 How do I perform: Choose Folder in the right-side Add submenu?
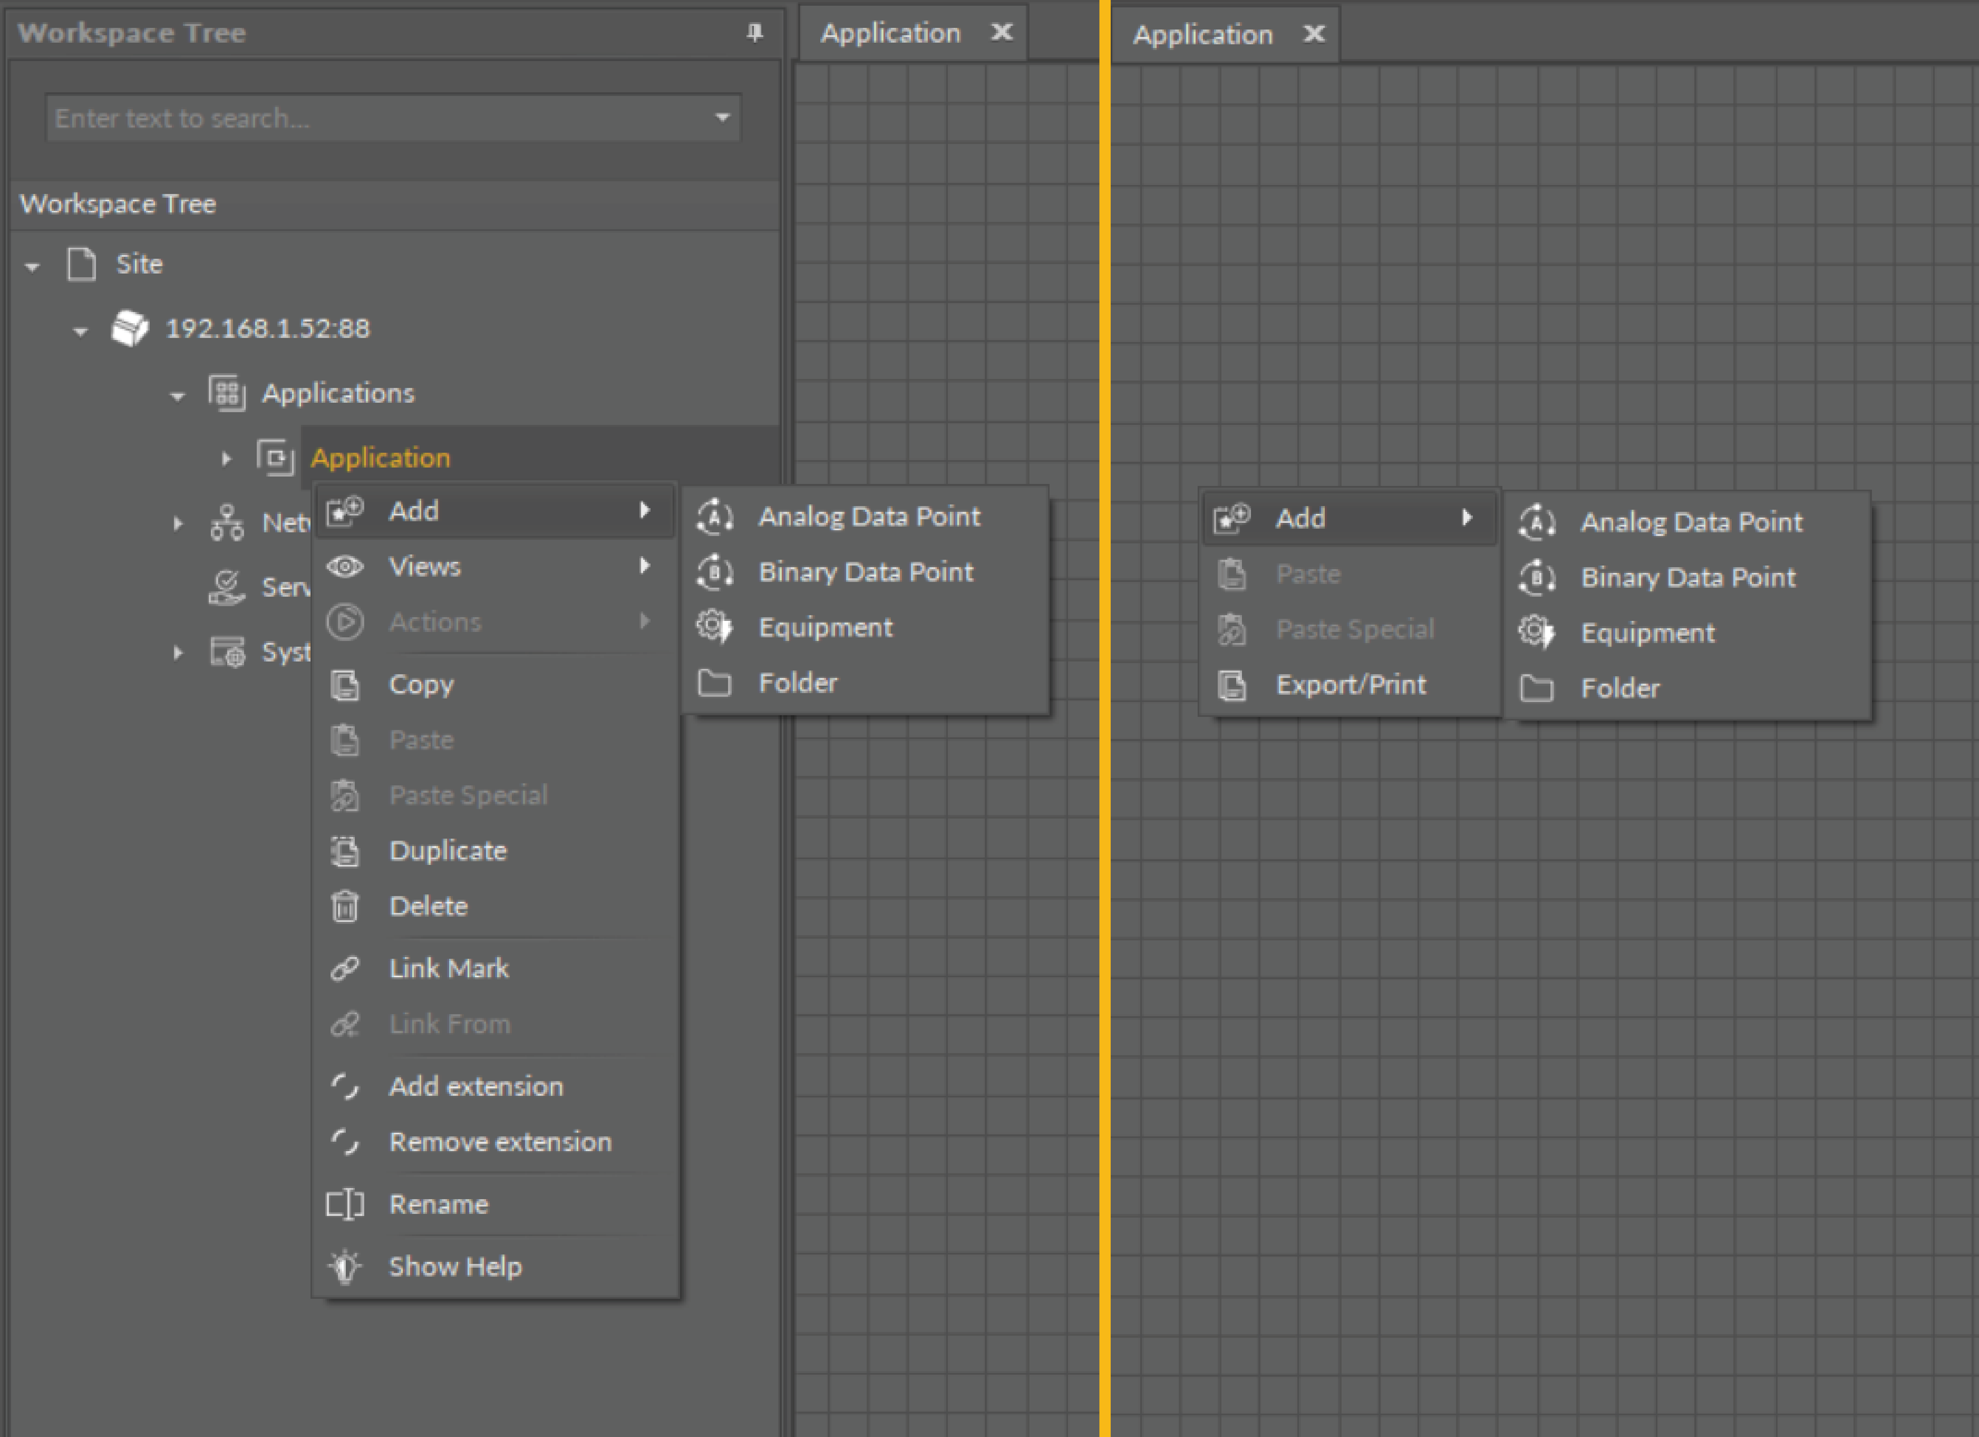coord(1620,689)
